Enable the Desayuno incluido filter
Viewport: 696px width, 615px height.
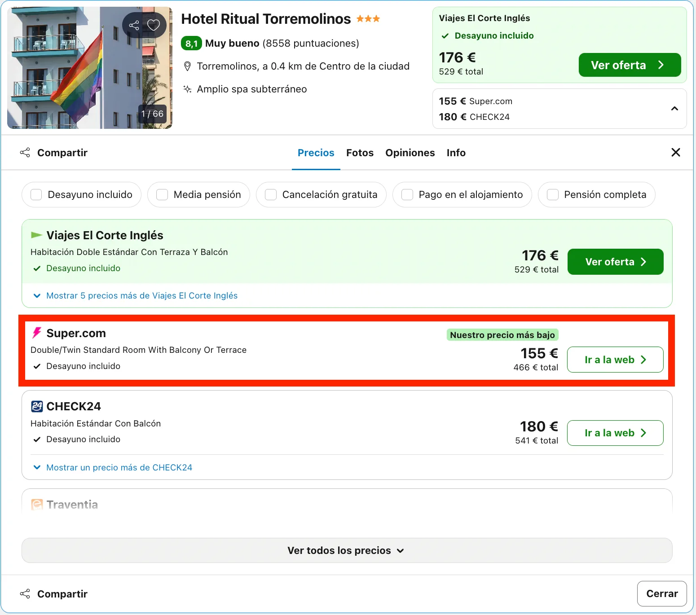pos(36,194)
